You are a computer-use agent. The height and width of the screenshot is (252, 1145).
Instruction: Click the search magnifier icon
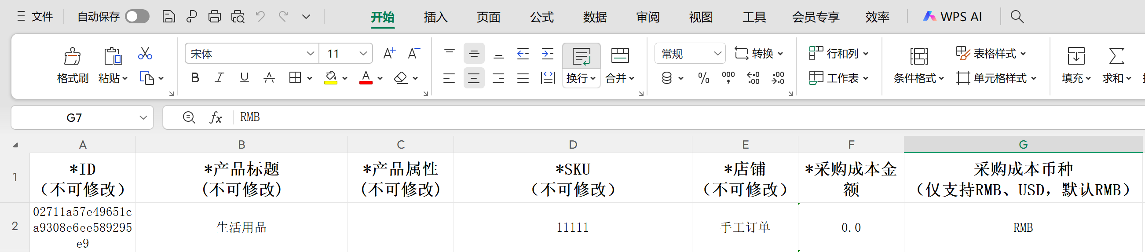pyautogui.click(x=1017, y=17)
